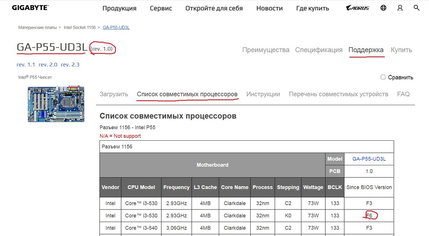
Task: Select the Core i3-540 cell
Action: pos(142,228)
